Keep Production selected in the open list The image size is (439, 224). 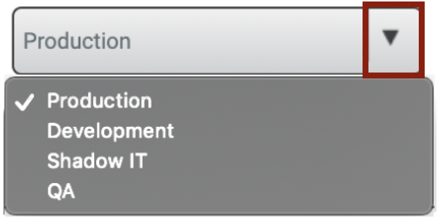pyautogui.click(x=99, y=101)
